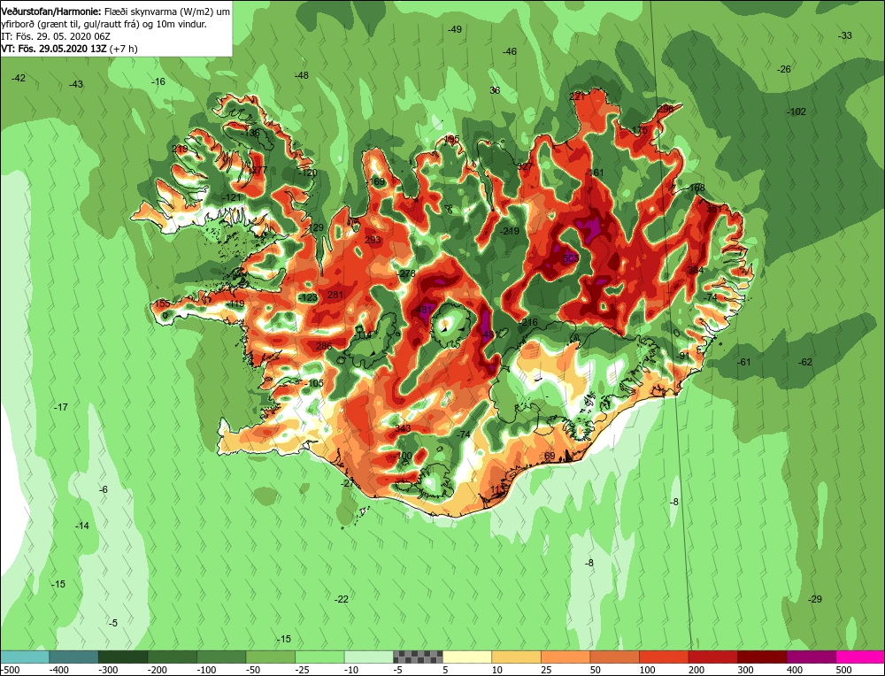Screen dimensions: 885x676
Task: Click the 293 flux value on the map
Action: 373,240
